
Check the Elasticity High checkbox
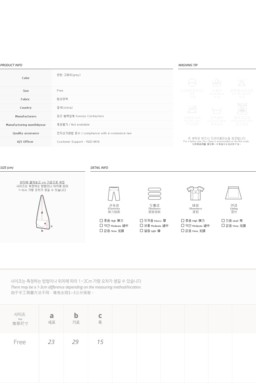101,220
